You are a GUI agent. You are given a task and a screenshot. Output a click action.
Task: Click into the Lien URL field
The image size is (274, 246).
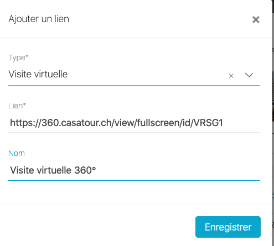click(134, 123)
